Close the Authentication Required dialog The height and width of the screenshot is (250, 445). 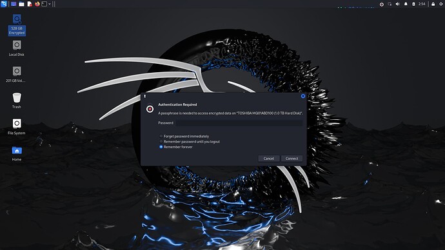tap(303, 96)
